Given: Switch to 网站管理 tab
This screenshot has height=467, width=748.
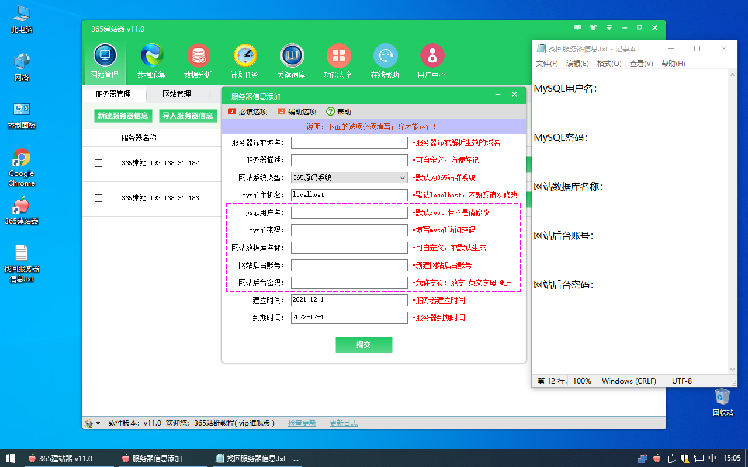Looking at the screenshot, I should pos(176,94).
